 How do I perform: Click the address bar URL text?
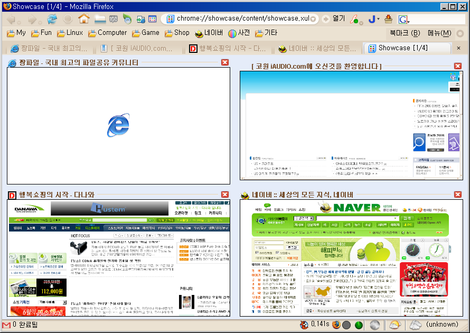pyautogui.click(x=243, y=18)
